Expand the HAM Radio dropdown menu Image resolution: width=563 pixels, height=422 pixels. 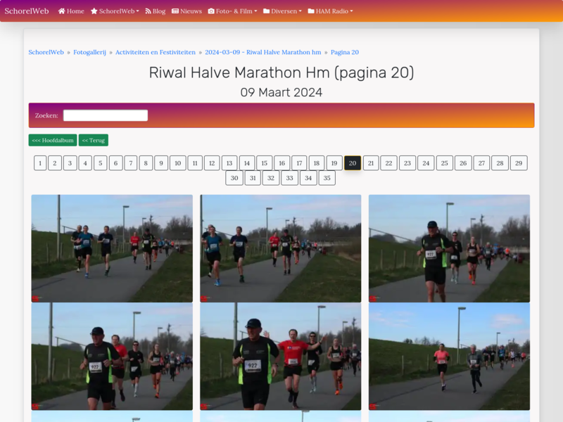point(330,11)
